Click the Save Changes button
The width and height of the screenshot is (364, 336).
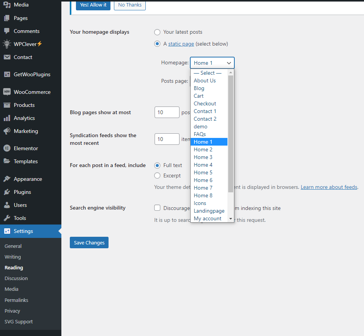89,243
